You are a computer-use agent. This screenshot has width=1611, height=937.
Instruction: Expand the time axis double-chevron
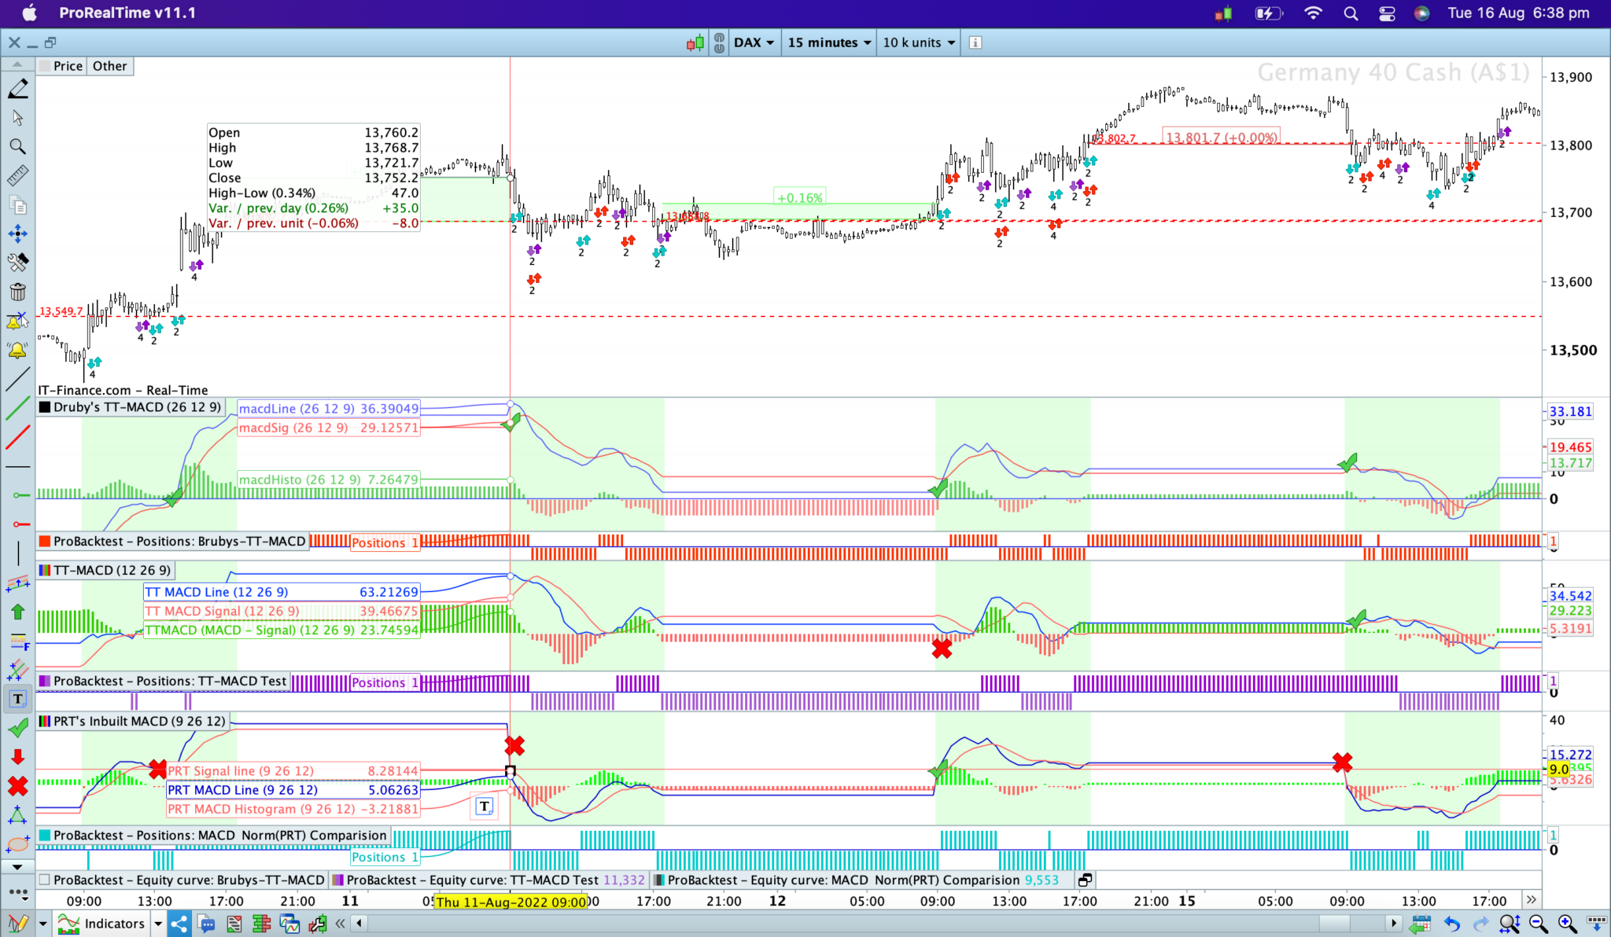1531,900
